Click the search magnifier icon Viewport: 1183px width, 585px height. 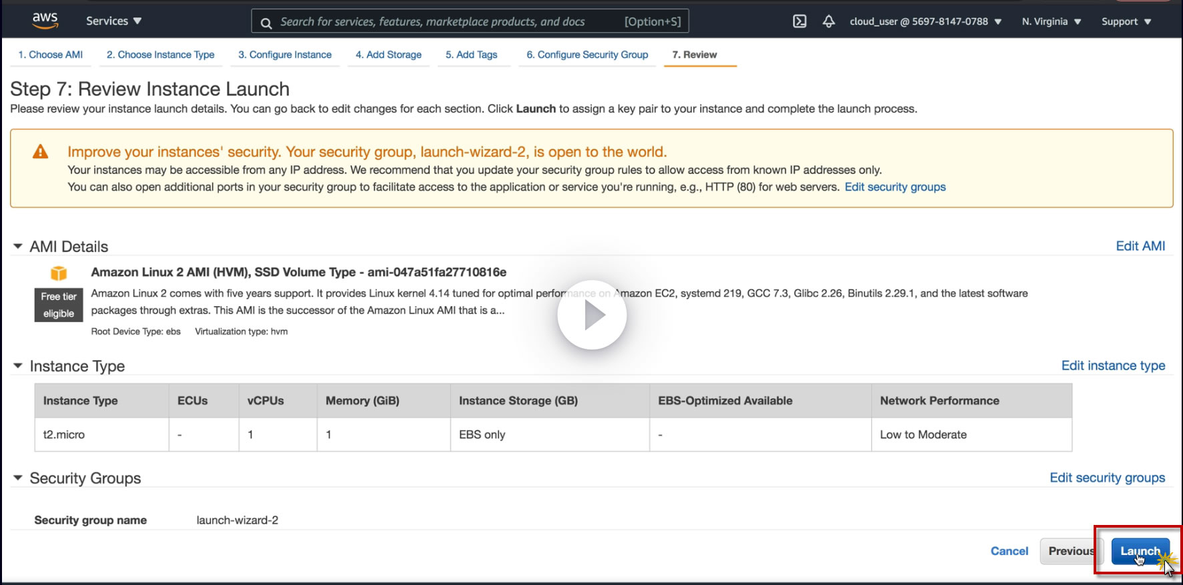point(266,23)
